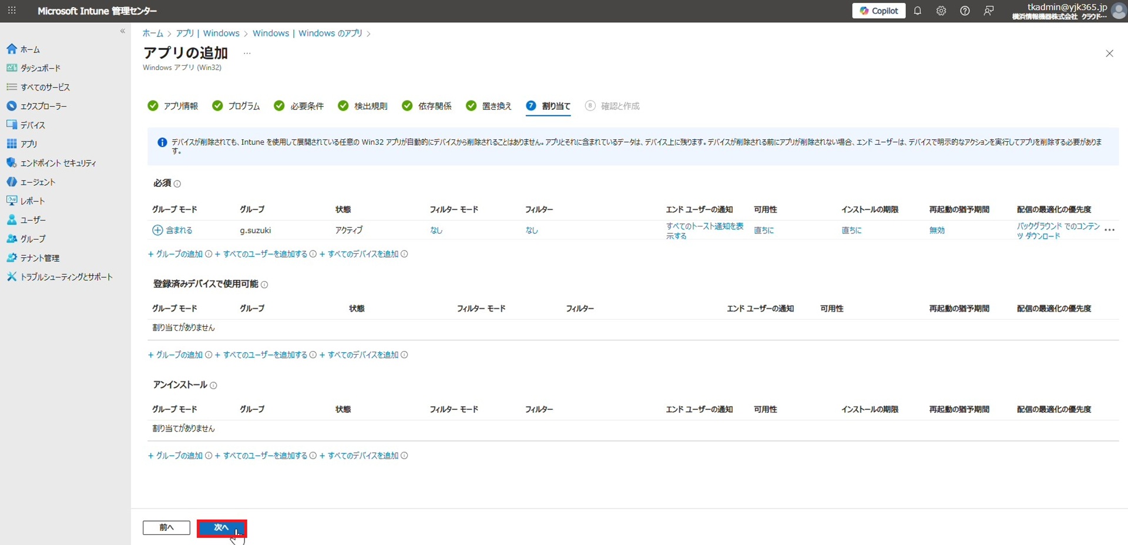Click すべてのデバイスを追加 under アンインストール

(362, 456)
